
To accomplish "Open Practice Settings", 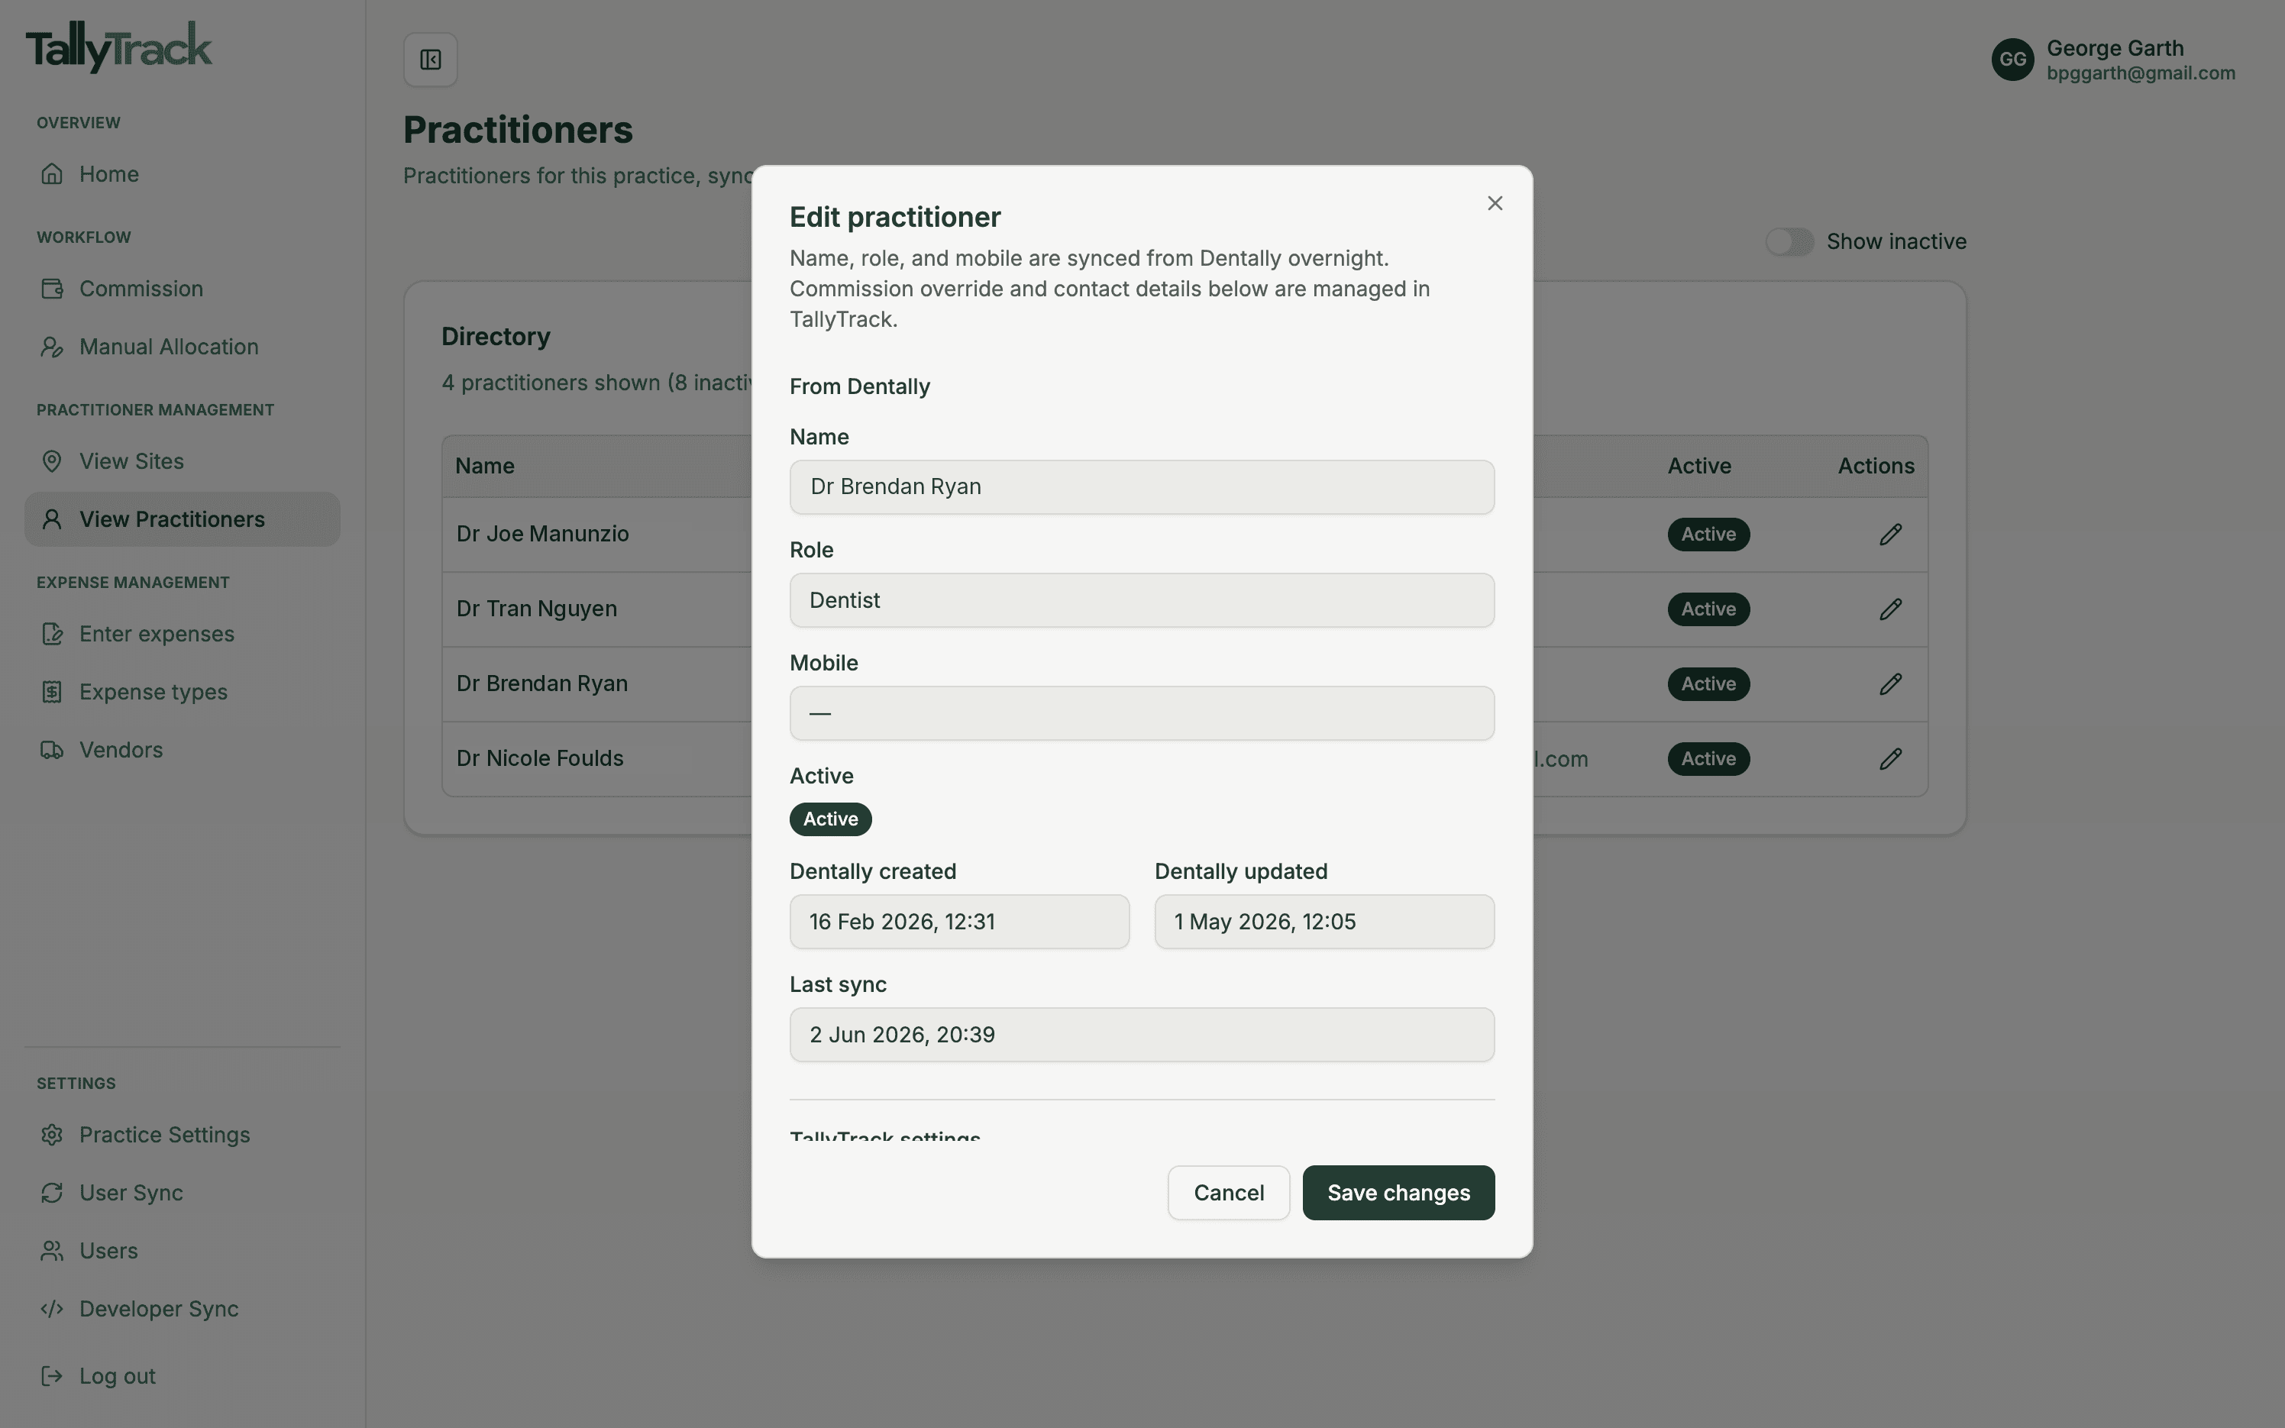I will [x=183, y=1134].
